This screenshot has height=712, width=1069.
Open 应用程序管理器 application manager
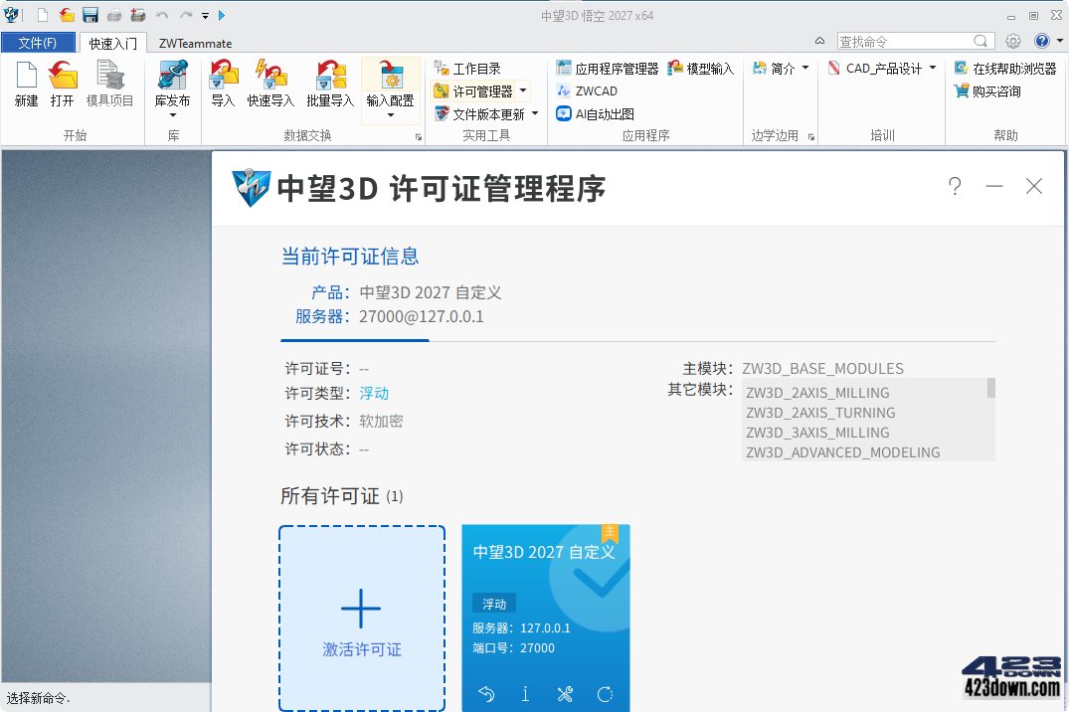[x=607, y=69]
